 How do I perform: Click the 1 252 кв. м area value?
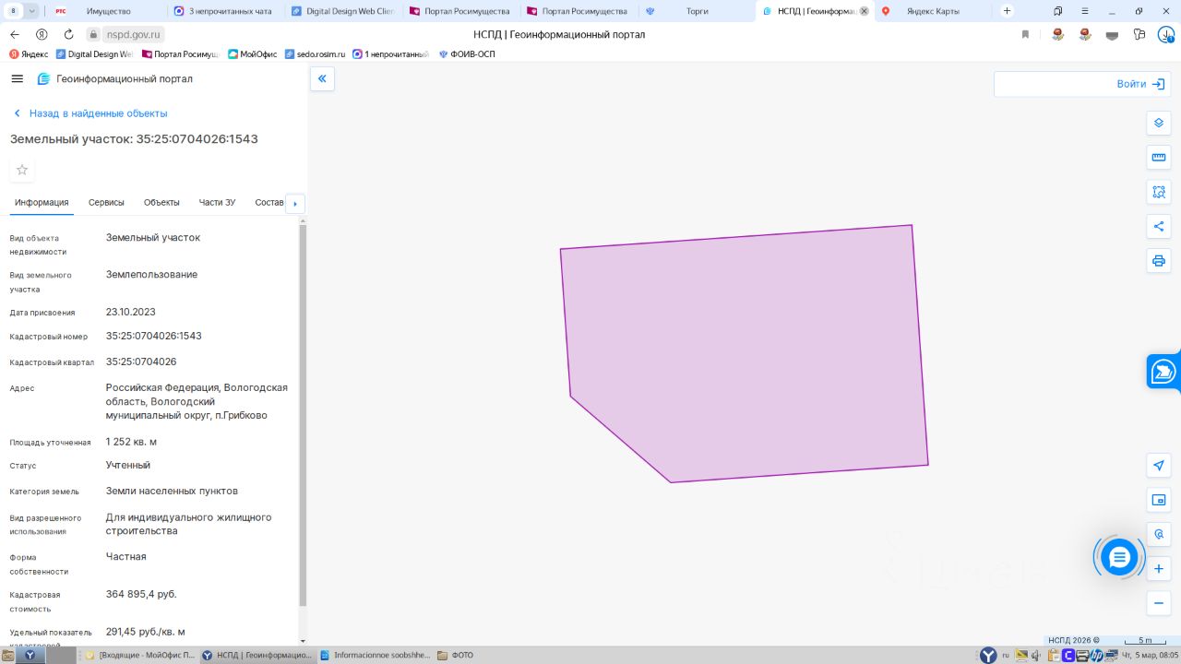click(132, 441)
